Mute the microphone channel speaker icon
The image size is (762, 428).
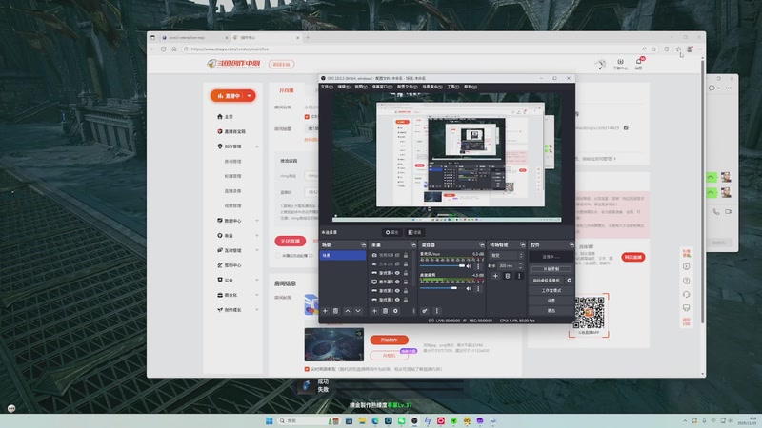[x=469, y=266]
